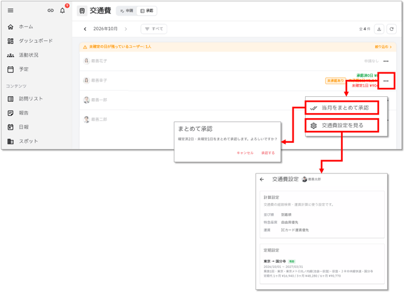The width and height of the screenshot is (405, 293).
Task: Open three-dots menu in first user row (申請なし)
Action: pyautogui.click(x=386, y=61)
